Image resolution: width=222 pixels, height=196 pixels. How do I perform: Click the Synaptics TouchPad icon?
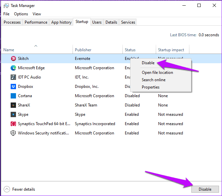(13, 124)
